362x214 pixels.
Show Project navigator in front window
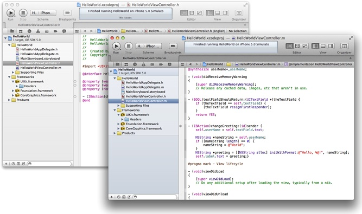118,64
